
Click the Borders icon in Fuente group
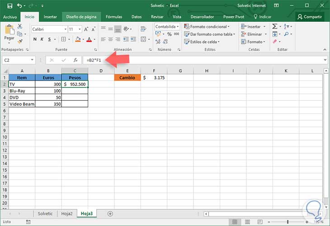63,39
